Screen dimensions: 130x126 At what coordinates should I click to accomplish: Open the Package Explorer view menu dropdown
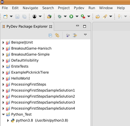tap(85, 35)
